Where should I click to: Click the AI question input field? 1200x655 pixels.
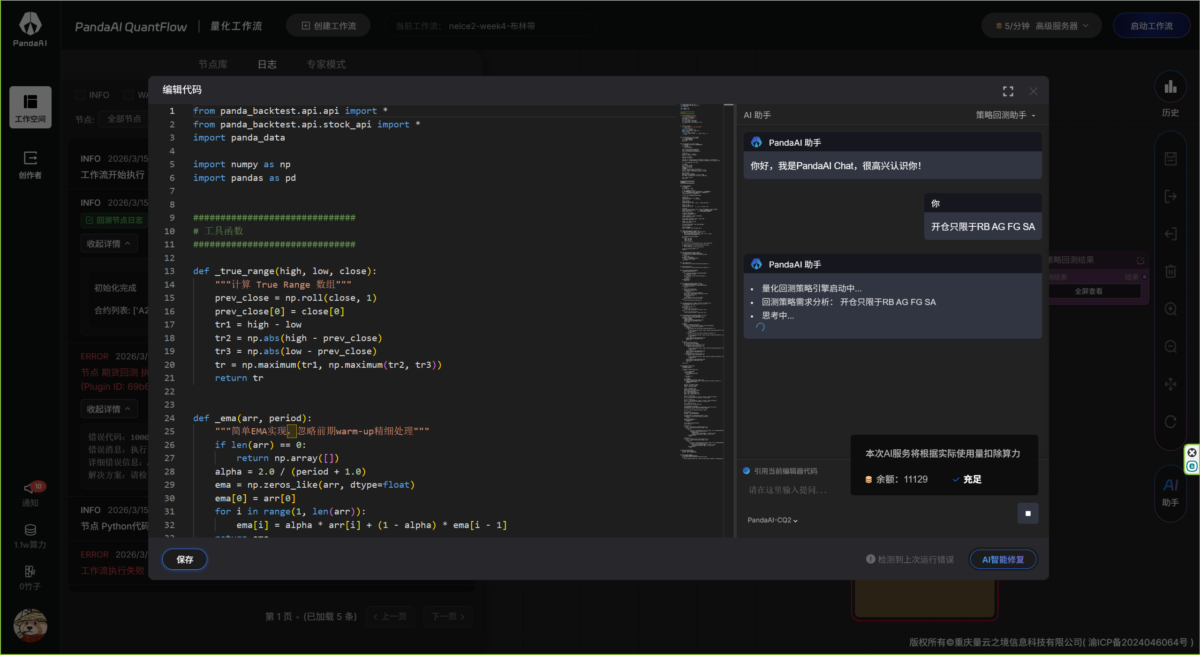(x=797, y=490)
